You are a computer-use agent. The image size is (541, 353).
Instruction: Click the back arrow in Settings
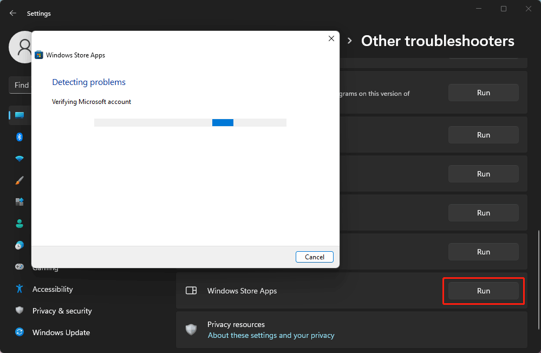tap(12, 13)
